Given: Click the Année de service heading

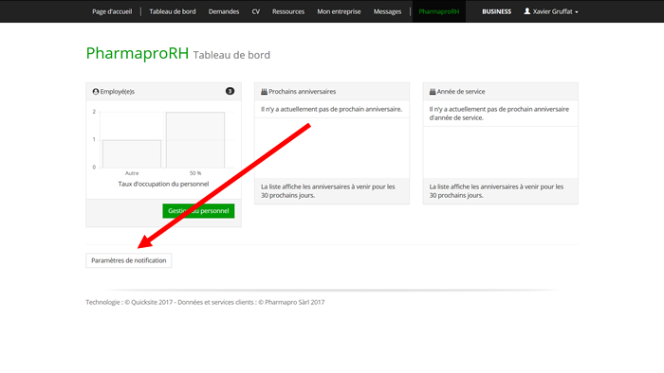Looking at the screenshot, I should point(461,91).
